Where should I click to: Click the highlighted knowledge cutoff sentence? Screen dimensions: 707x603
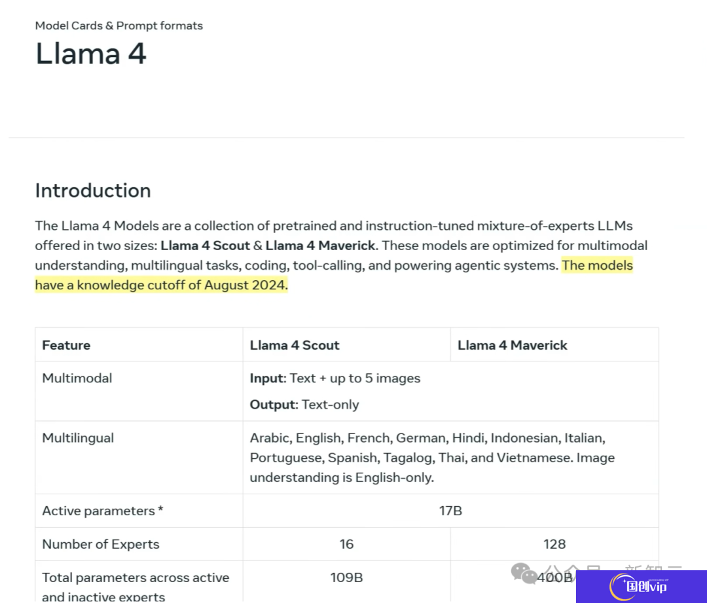click(x=334, y=275)
